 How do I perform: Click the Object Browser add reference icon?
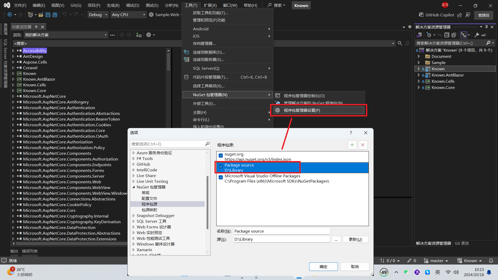139,35
